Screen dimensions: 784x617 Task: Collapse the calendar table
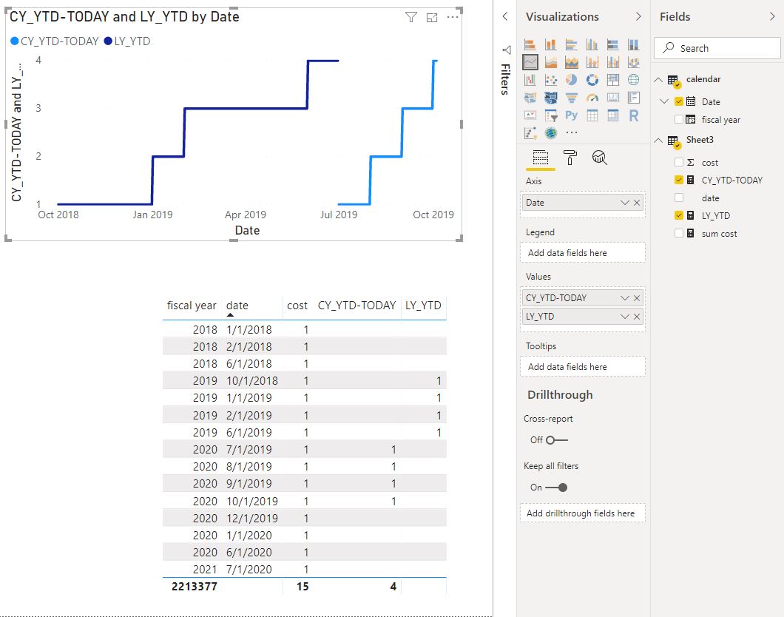pyautogui.click(x=658, y=80)
